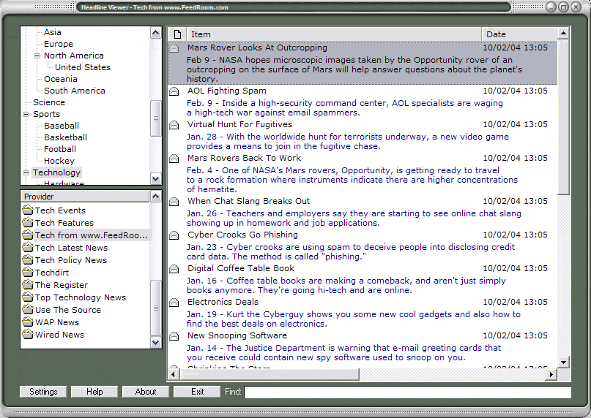Screen dimensions: 591x418
Task: Click folder icon next to Tech Events
Action: pos(28,210)
